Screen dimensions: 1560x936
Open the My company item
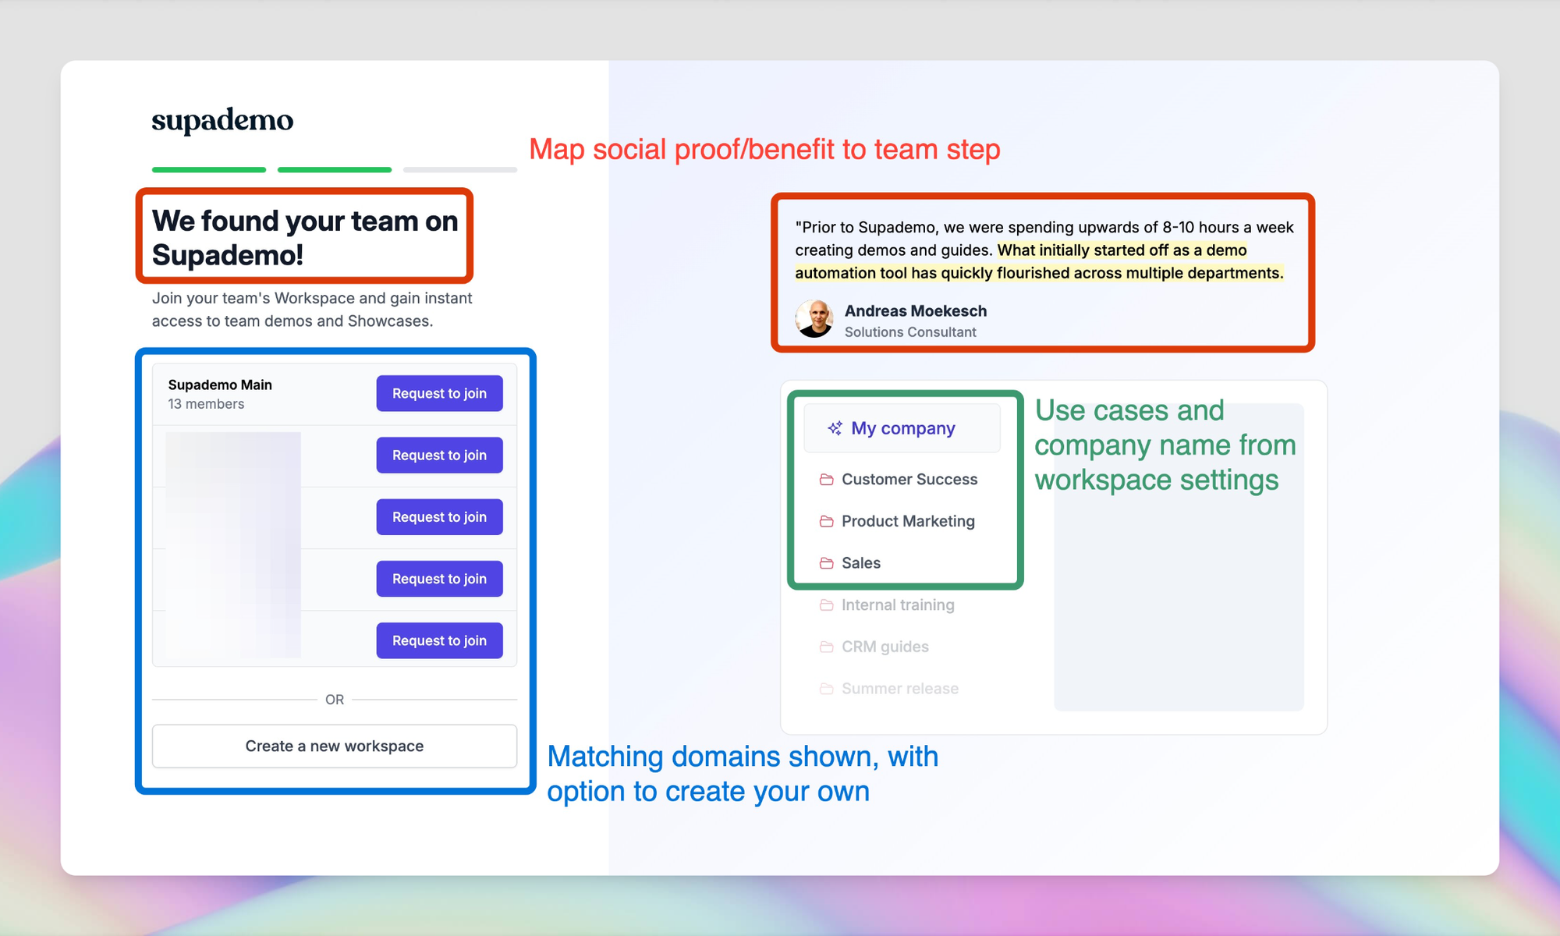pyautogui.click(x=902, y=427)
